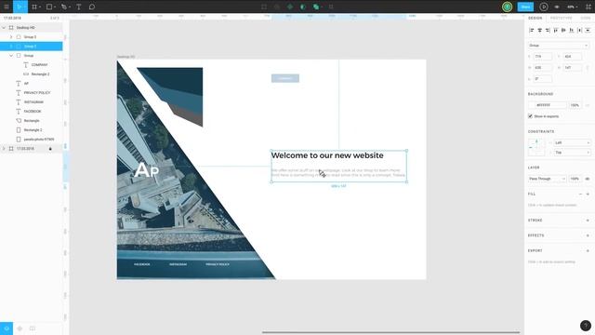Click the Present play icon

click(x=543, y=7)
